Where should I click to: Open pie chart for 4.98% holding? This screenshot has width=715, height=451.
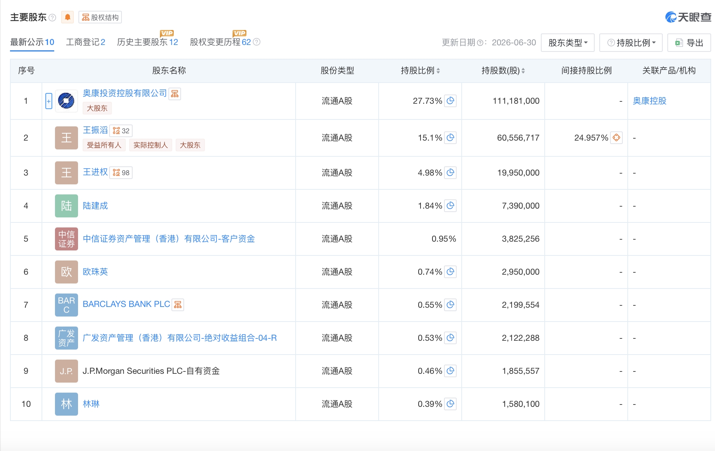[x=451, y=172]
